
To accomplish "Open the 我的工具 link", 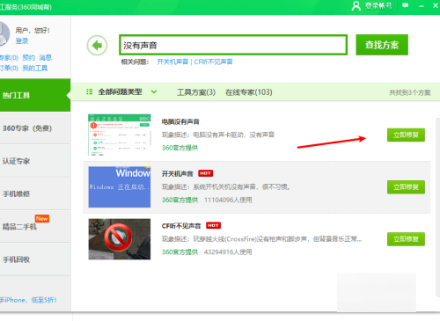I will click(x=35, y=69).
